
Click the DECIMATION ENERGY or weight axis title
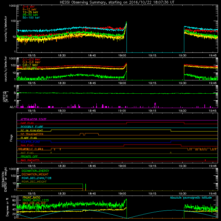click(x=4, y=179)
